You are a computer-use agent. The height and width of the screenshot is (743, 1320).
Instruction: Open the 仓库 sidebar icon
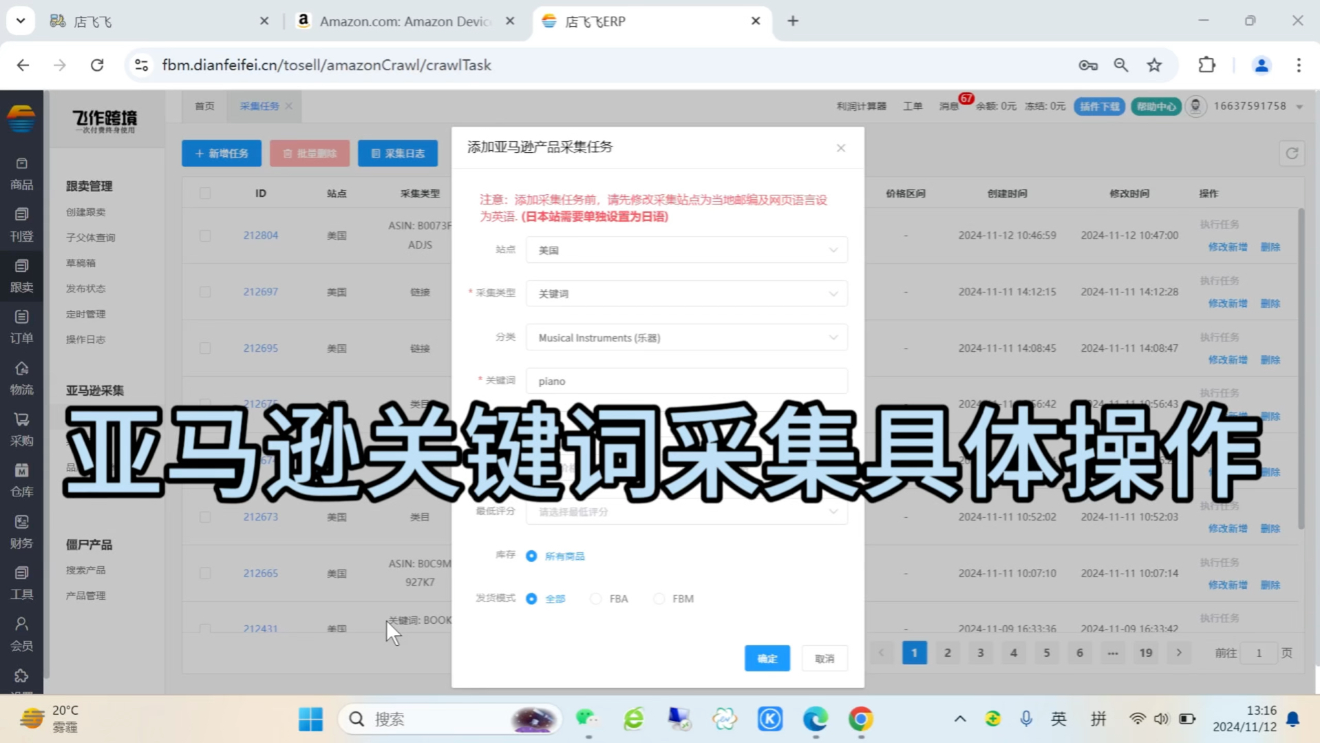(21, 481)
